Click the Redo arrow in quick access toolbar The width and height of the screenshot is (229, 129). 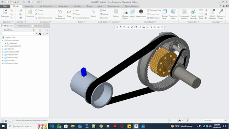(23, 2)
